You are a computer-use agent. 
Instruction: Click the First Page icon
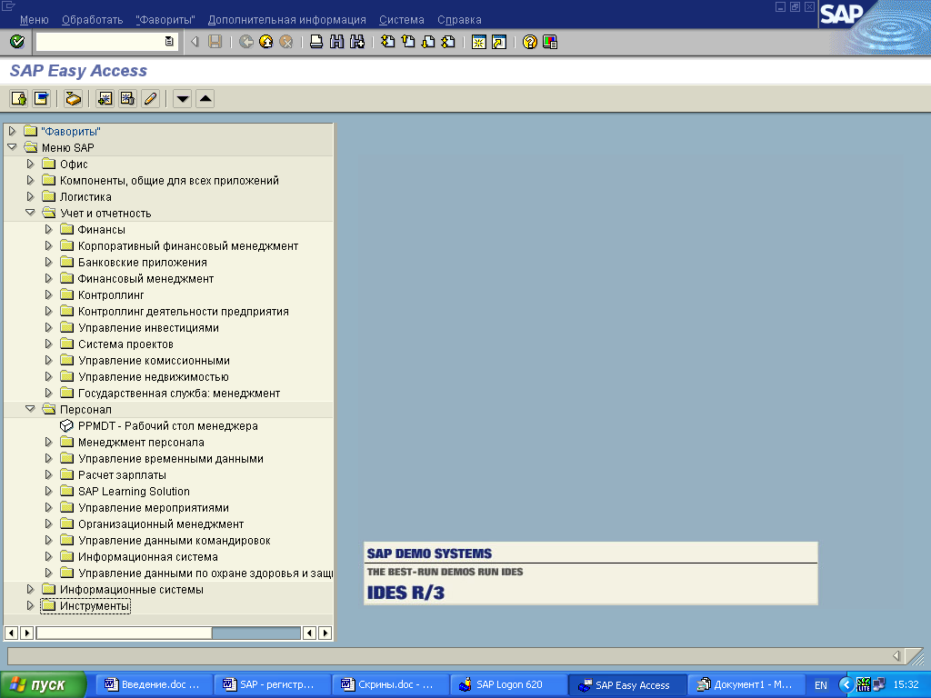pos(387,42)
